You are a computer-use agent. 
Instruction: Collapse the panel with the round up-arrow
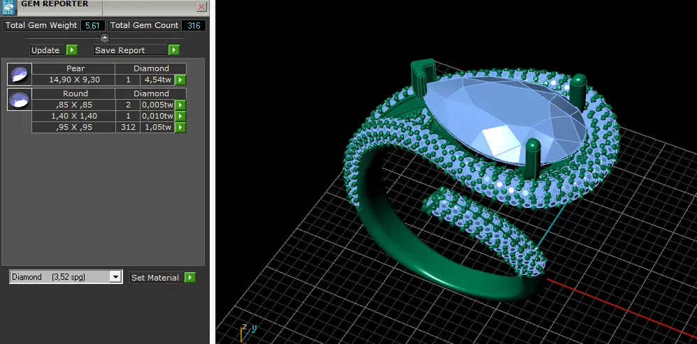tap(105, 37)
